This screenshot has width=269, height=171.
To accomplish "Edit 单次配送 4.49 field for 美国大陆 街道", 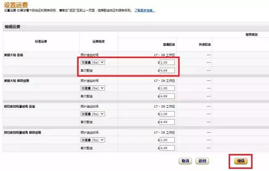I will (x=167, y=70).
